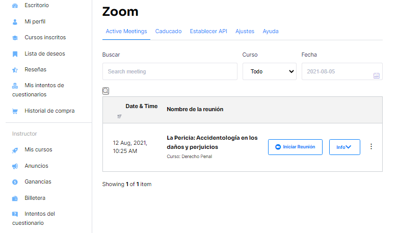Viewport: 398px width, 233px height.
Task: Click the Reseñas star icon
Action: [x=15, y=70]
